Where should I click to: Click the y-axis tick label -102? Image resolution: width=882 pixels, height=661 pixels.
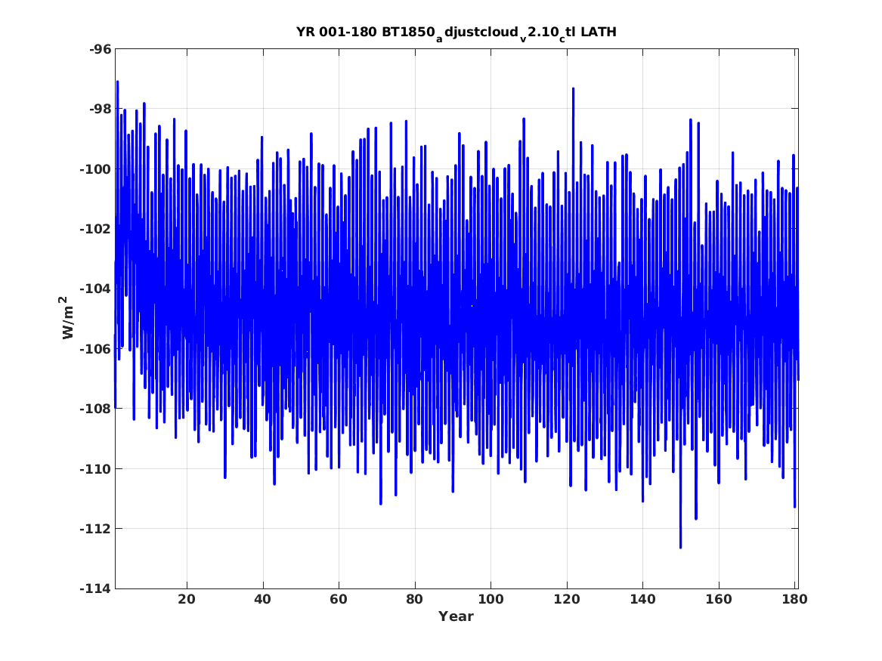96,229
